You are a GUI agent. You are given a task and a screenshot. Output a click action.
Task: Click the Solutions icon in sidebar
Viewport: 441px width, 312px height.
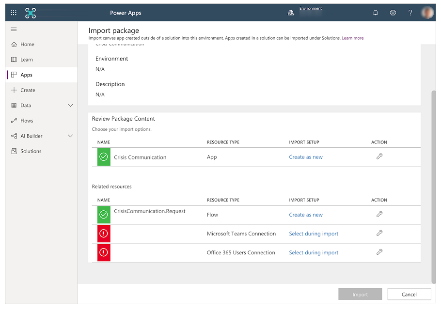[x=14, y=151]
